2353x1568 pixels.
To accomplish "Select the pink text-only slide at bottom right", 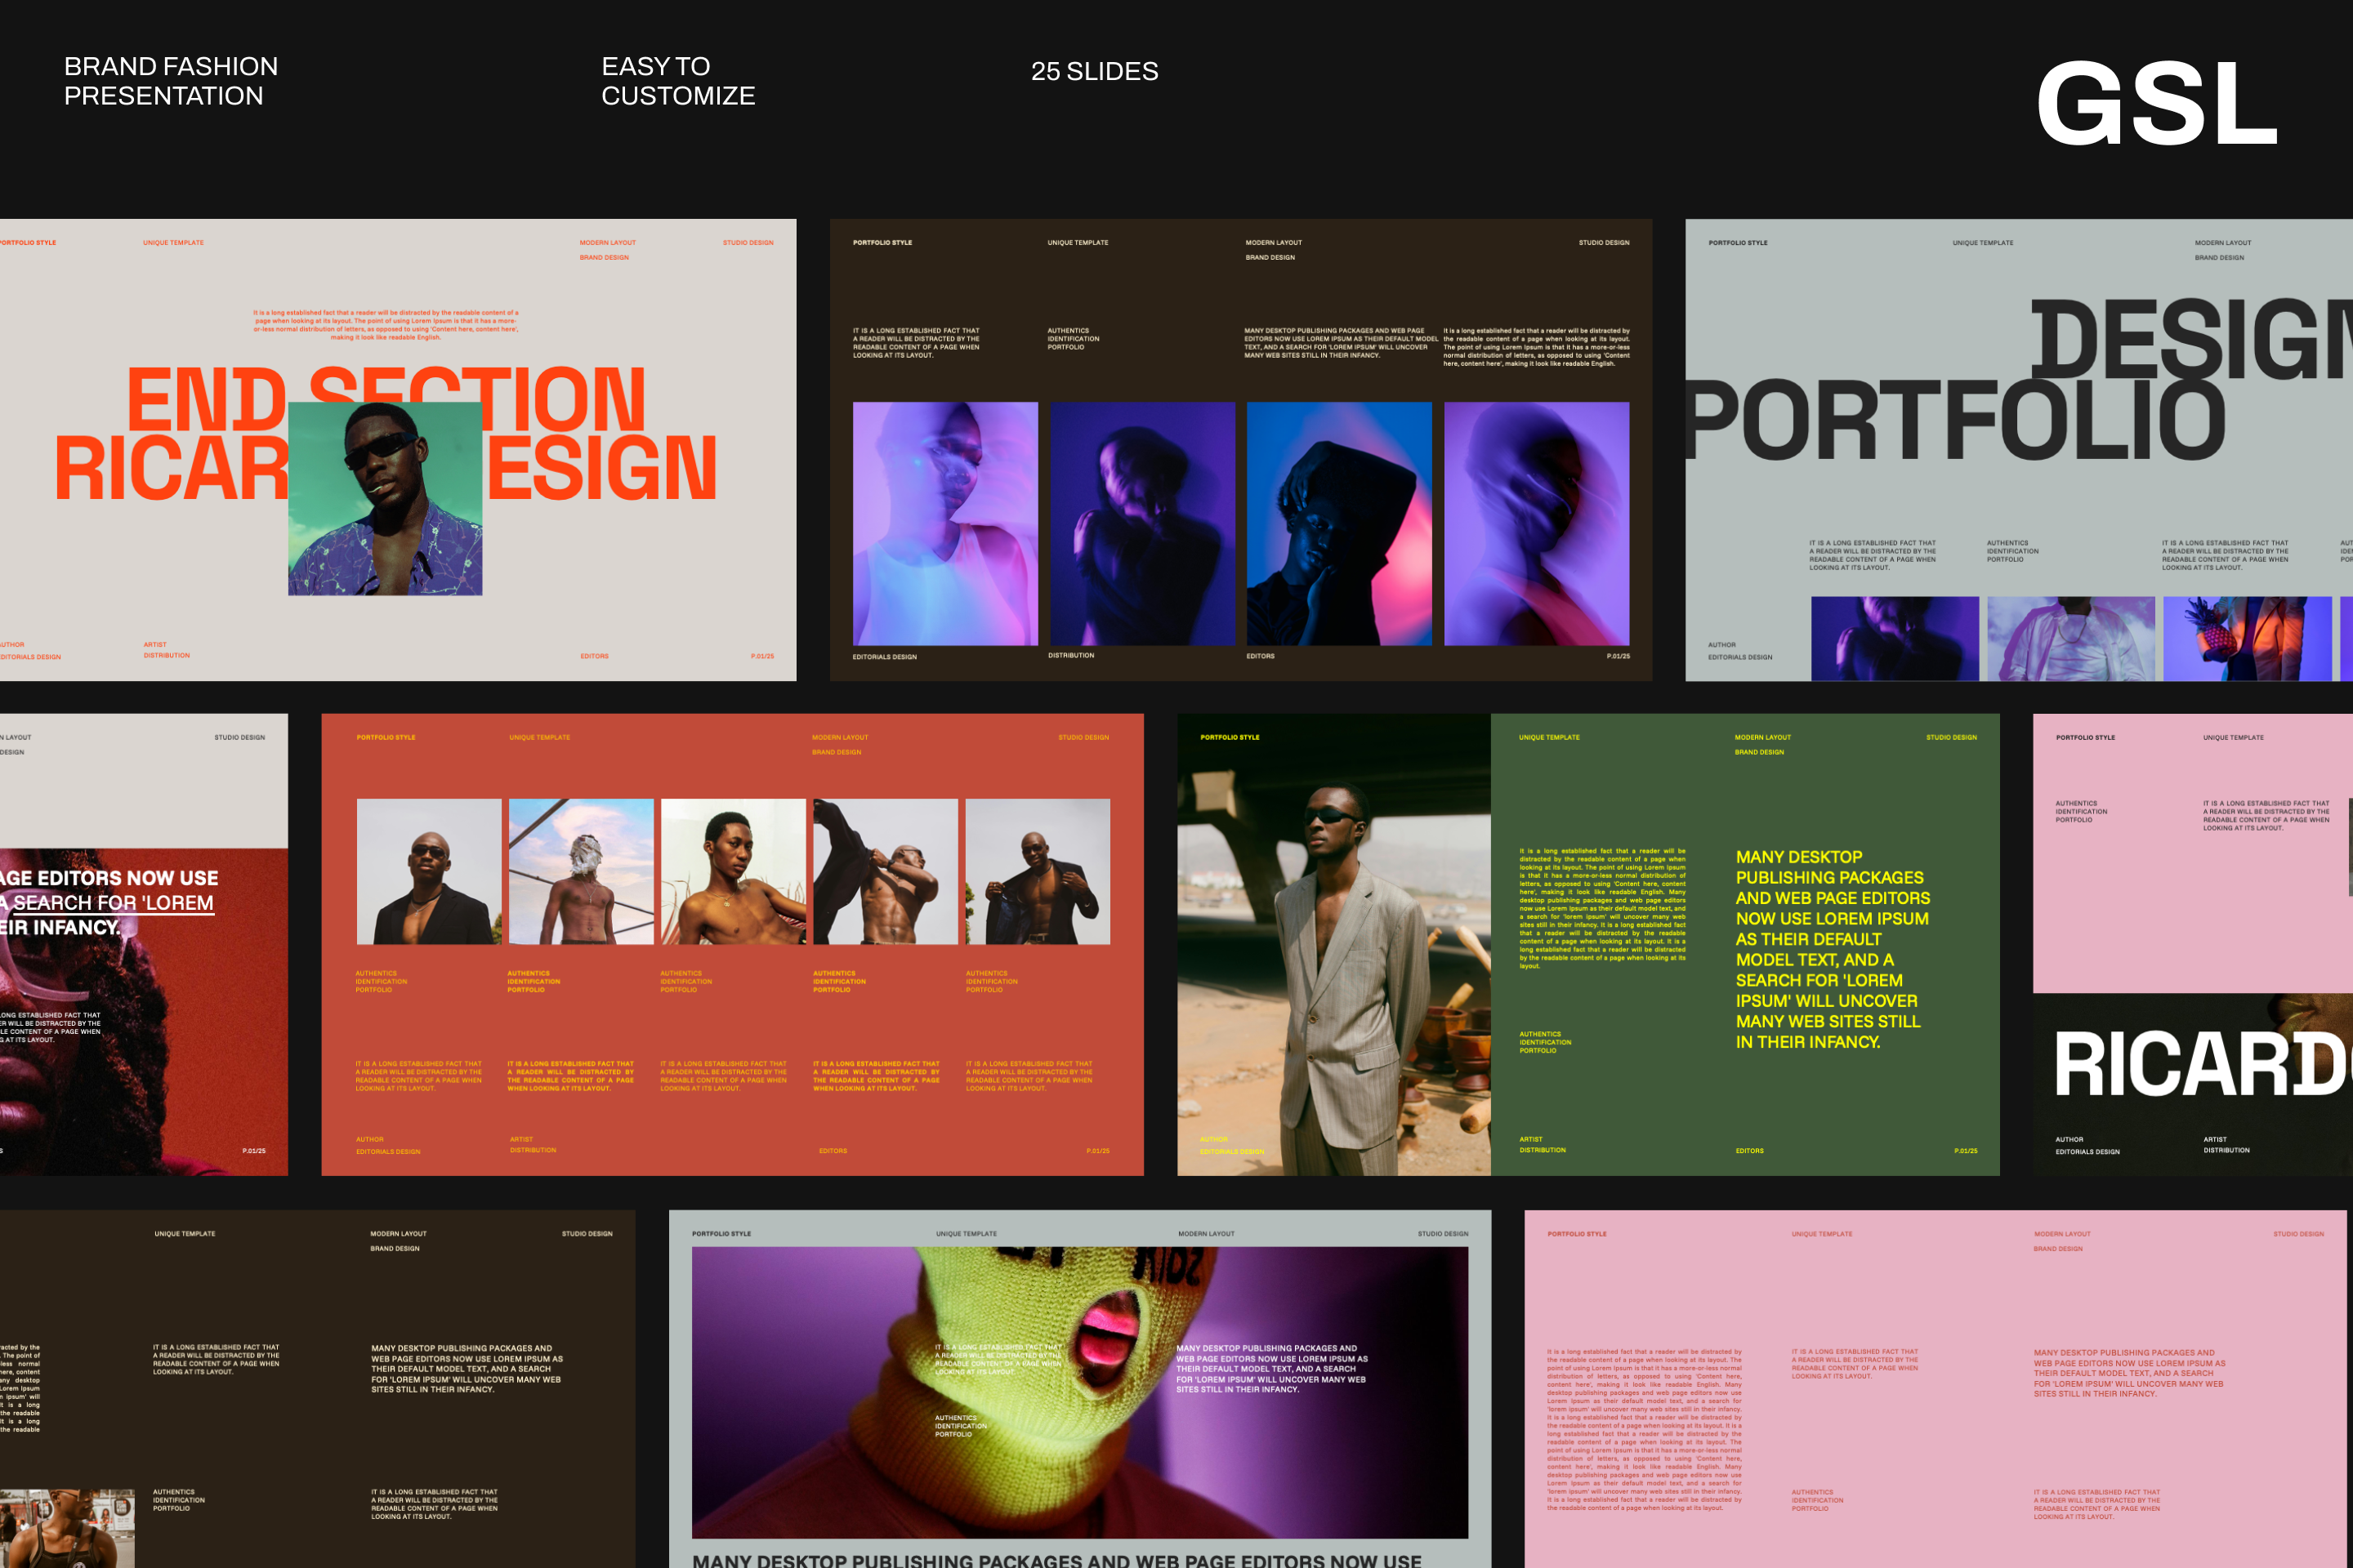I will pos(1935,1300).
